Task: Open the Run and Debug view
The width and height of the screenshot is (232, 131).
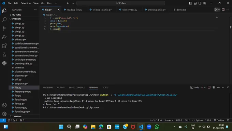Action: tap(4, 37)
